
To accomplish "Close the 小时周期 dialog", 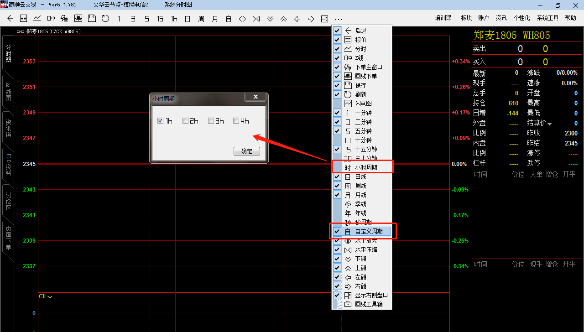I will pyautogui.click(x=255, y=97).
